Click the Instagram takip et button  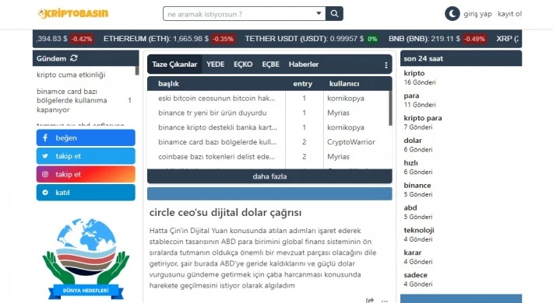86,174
